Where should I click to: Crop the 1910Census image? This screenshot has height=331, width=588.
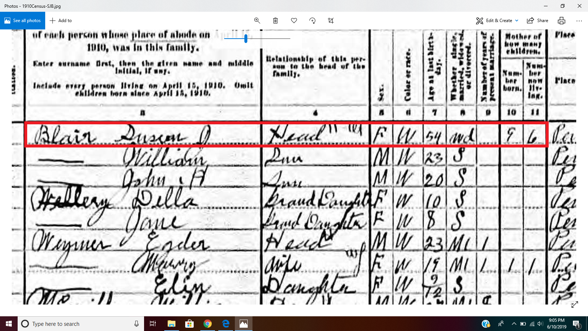click(x=330, y=21)
